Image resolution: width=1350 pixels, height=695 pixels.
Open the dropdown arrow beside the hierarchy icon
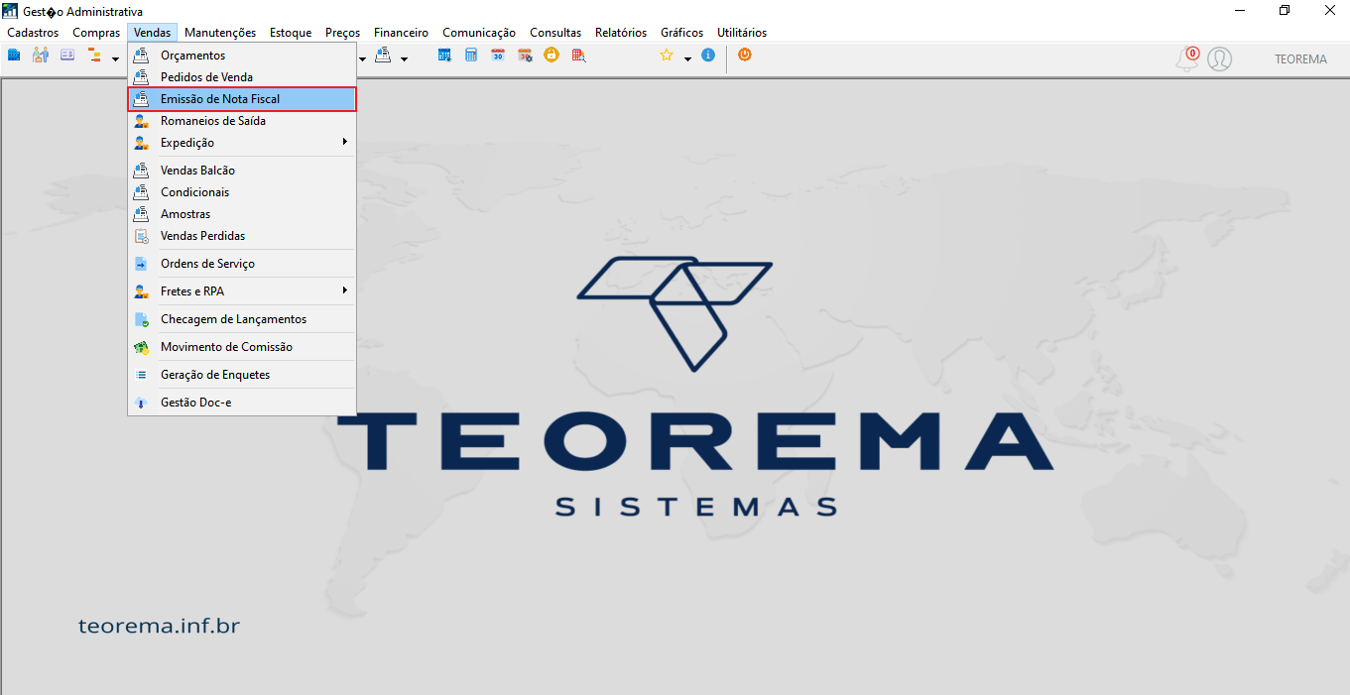point(115,58)
